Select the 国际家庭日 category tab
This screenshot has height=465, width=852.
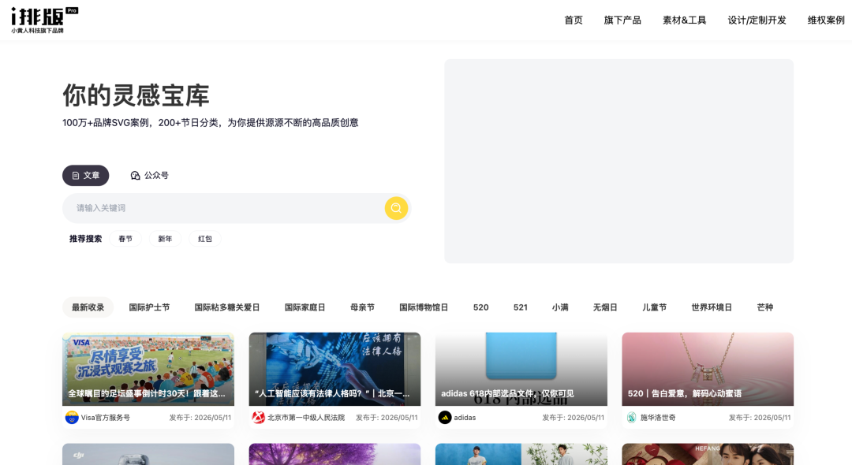[x=305, y=307]
